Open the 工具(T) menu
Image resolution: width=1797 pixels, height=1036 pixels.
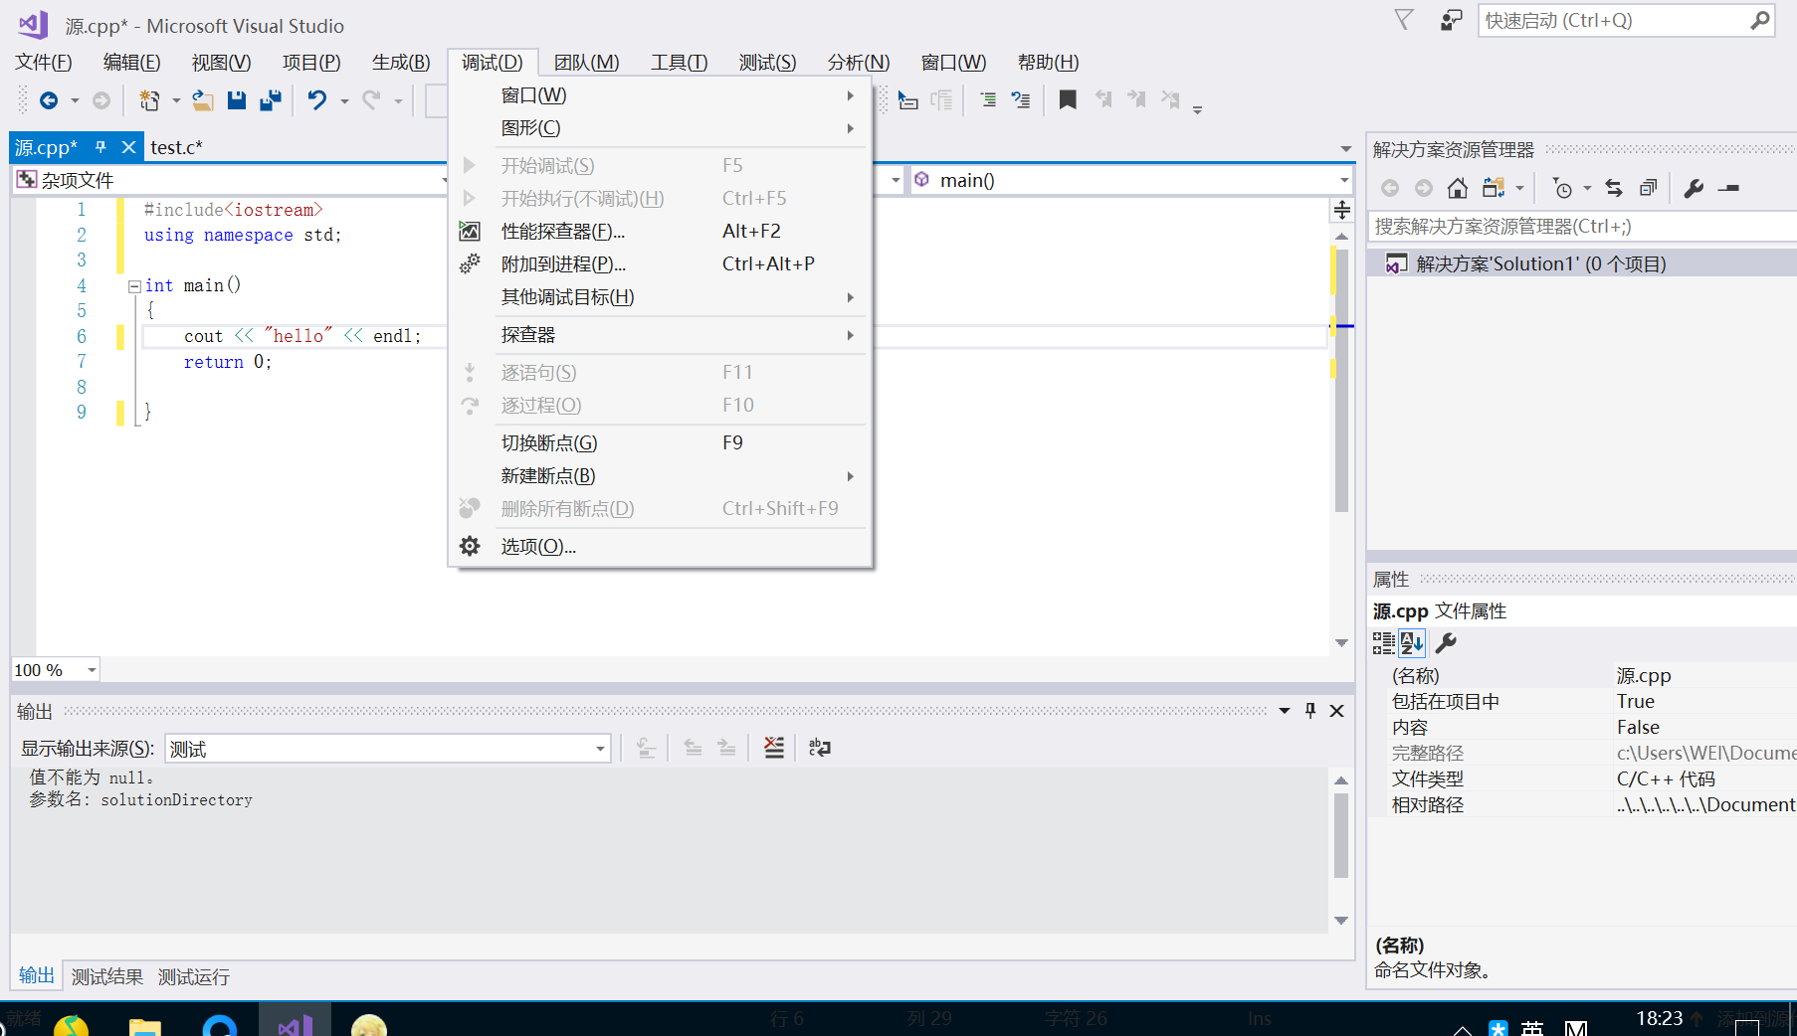(x=680, y=63)
